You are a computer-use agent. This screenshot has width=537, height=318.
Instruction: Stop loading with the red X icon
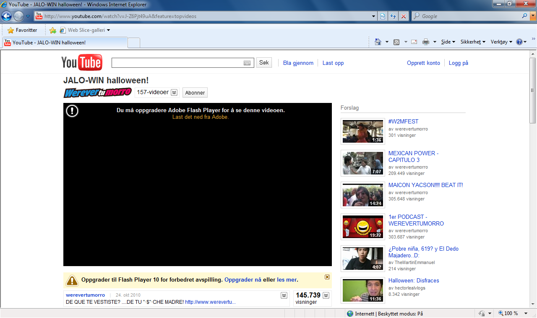point(404,16)
